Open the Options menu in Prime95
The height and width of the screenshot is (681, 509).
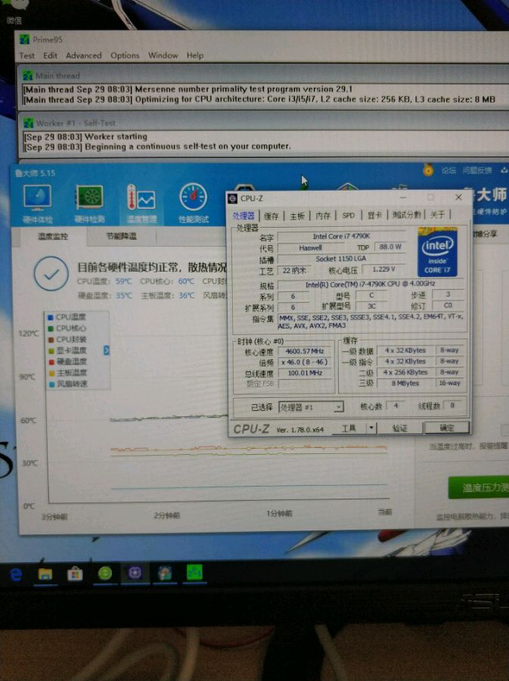point(125,55)
